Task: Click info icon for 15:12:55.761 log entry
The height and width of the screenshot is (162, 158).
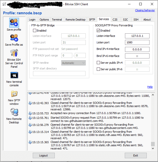Action: click(30, 118)
